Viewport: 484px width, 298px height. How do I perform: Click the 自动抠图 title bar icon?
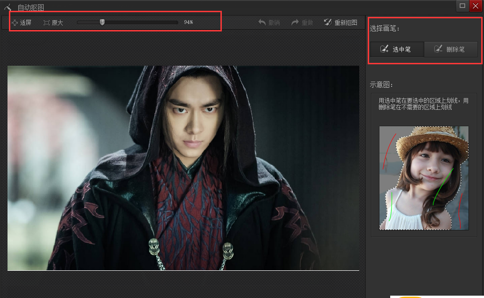click(x=8, y=7)
